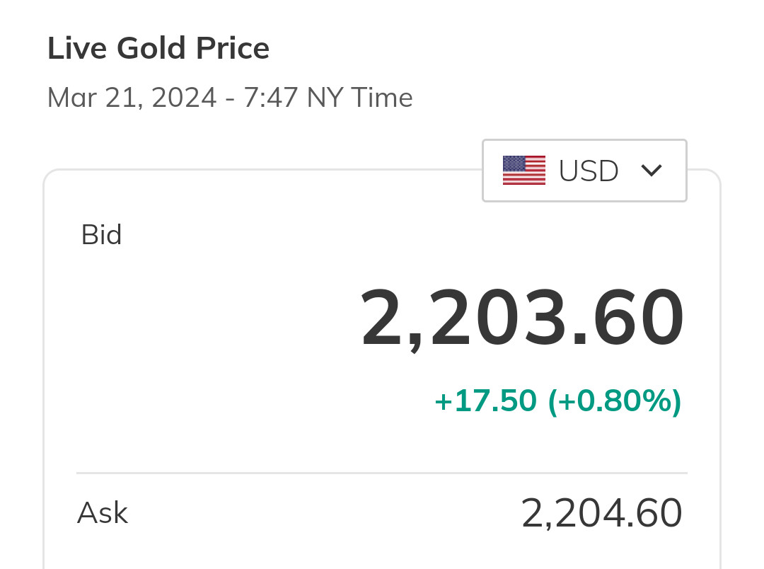The image size is (764, 569).
Task: Click the 2024 year in the date line
Action: (184, 98)
